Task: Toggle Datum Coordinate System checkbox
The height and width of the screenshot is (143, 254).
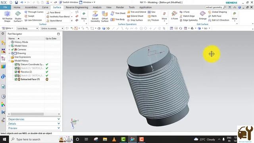Action: (16, 64)
